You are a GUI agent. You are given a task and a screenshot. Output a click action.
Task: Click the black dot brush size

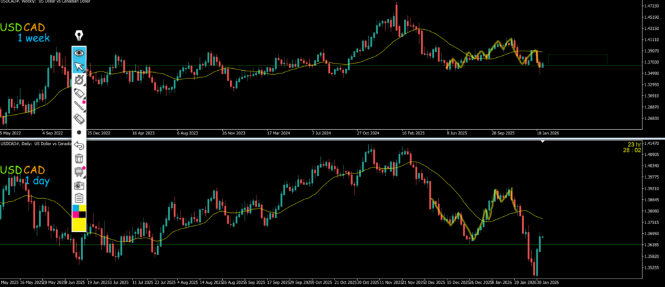coord(79,132)
